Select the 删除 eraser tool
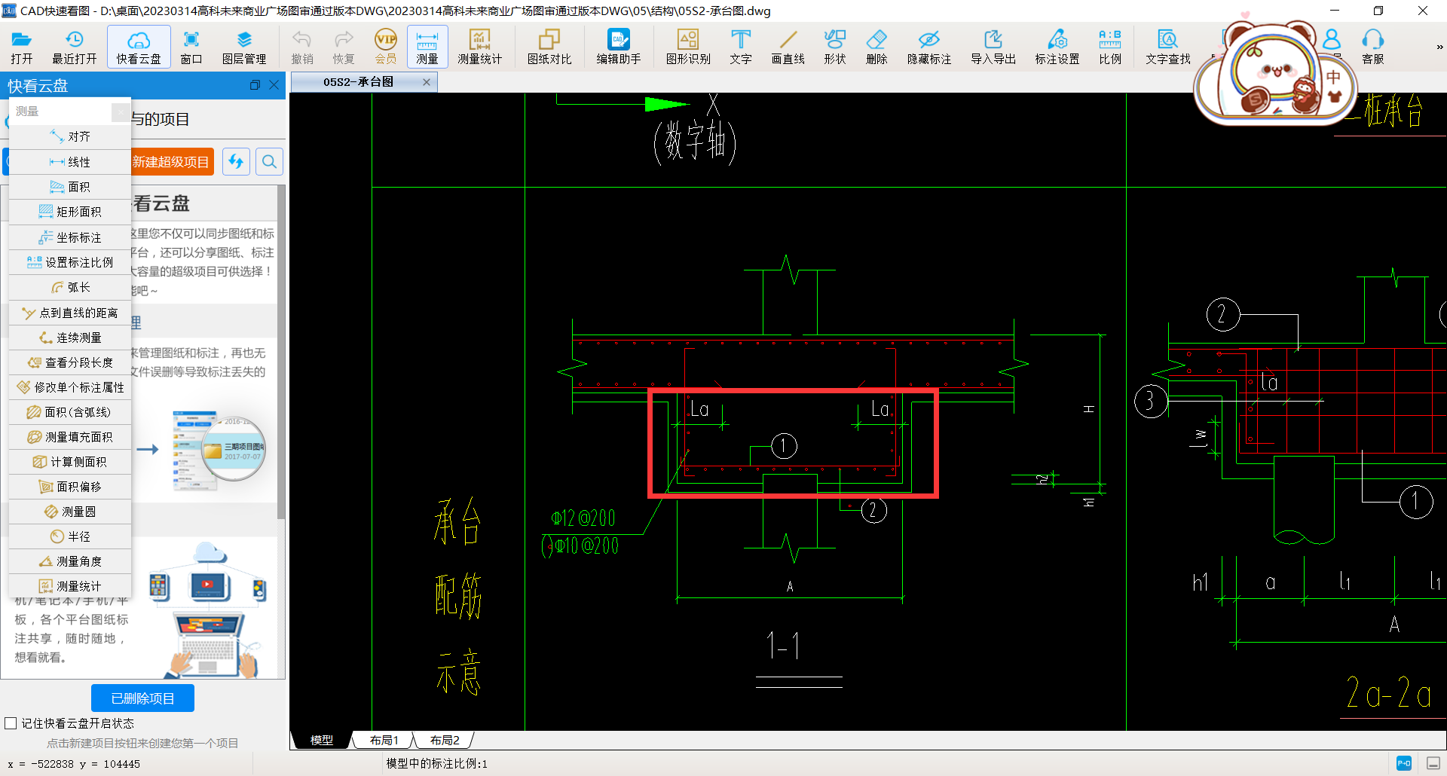 [x=876, y=47]
